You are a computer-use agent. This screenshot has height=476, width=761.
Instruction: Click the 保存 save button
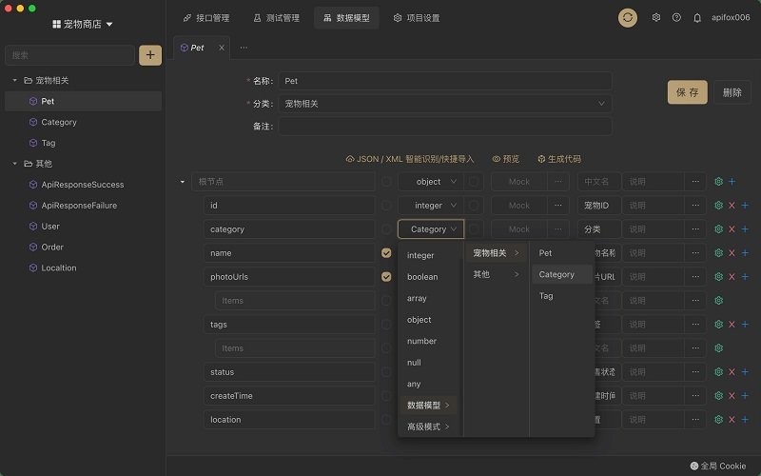[x=687, y=92]
